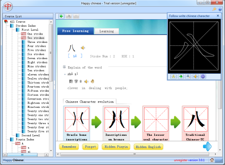Viewport: 225px width, 165px height.
Task: Click the Hidden Pinyin button
Action: 116,147
